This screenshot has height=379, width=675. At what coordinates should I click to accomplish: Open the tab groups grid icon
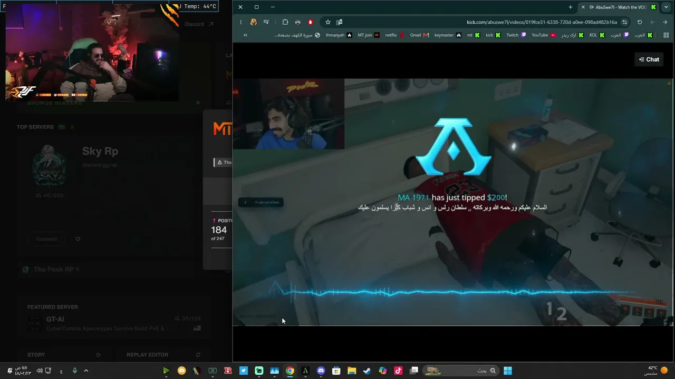click(x=666, y=35)
